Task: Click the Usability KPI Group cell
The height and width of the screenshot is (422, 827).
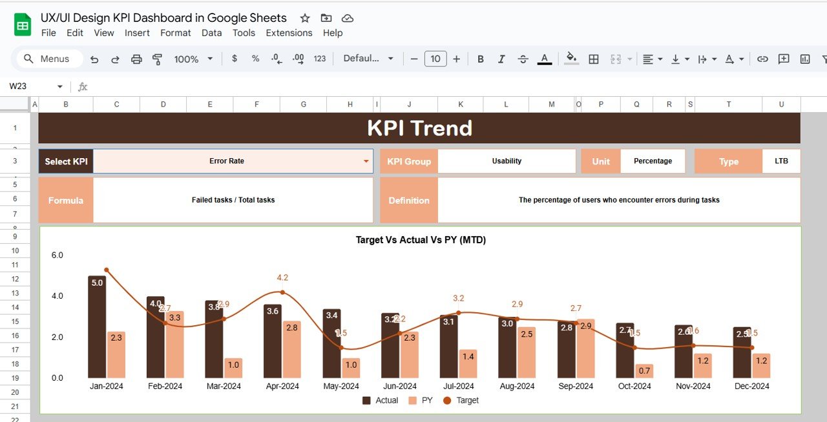Action: click(507, 161)
